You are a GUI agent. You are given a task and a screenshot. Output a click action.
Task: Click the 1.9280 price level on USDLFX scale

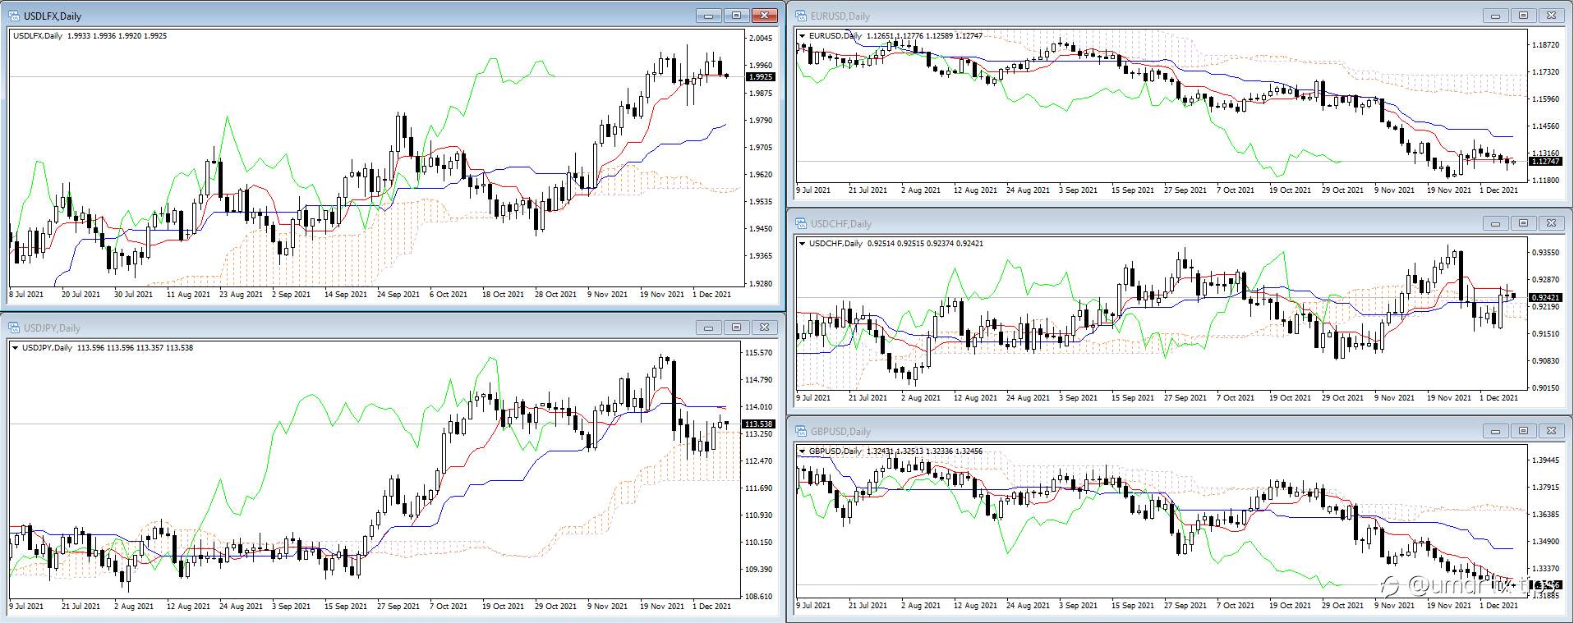(761, 284)
